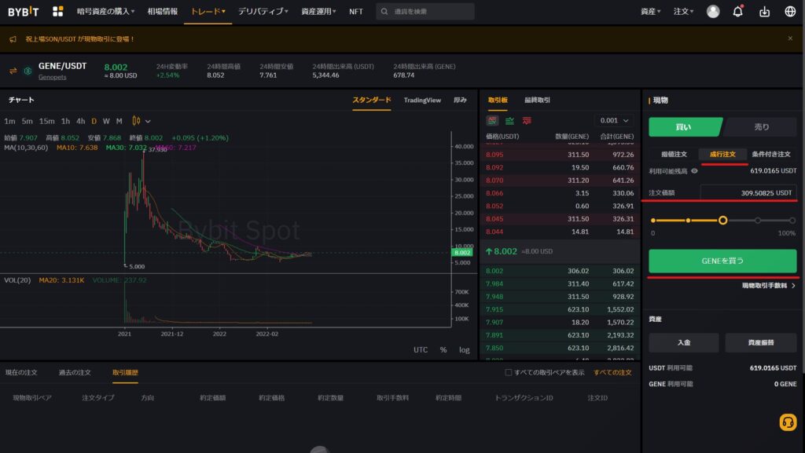Switch to TradingView chart tab

(422, 100)
